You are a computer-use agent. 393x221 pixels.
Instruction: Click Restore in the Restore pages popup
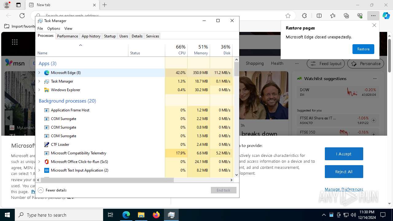coord(363,49)
